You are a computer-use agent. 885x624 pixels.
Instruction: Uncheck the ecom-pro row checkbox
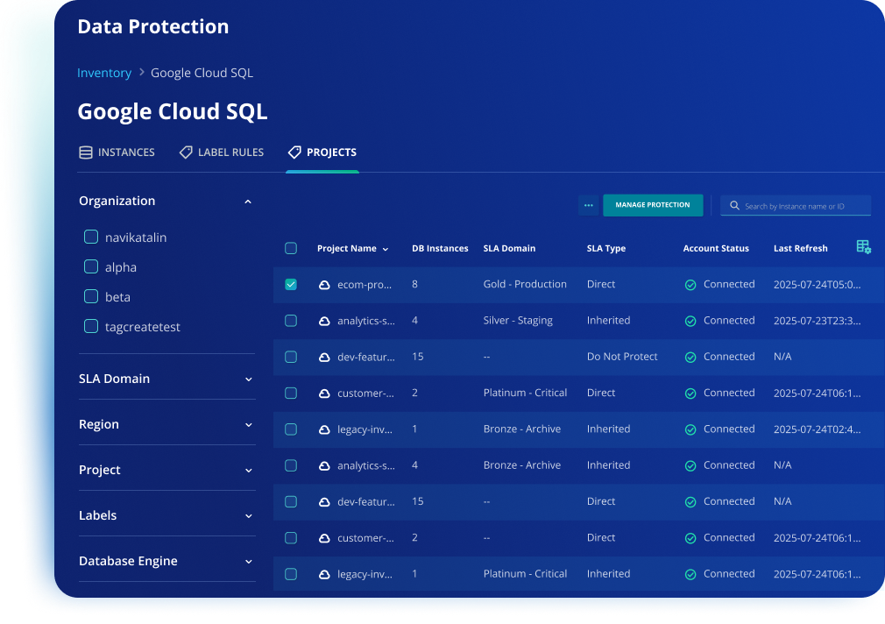[x=290, y=284]
